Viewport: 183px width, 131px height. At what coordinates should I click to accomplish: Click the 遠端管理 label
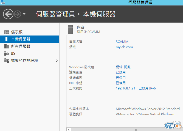[76, 72]
